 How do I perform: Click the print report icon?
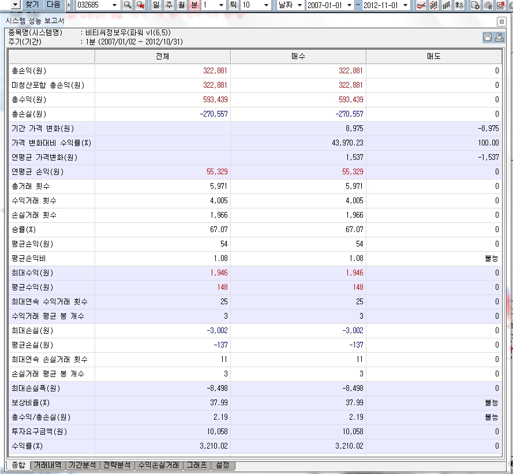point(499,38)
